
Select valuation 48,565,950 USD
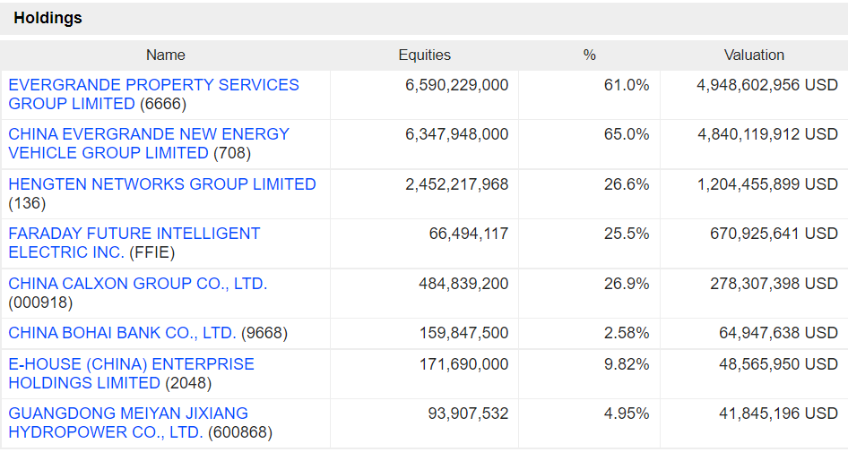tap(779, 364)
